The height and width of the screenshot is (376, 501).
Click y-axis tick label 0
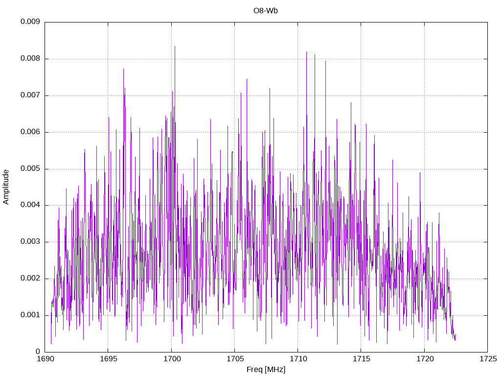(x=38, y=352)
